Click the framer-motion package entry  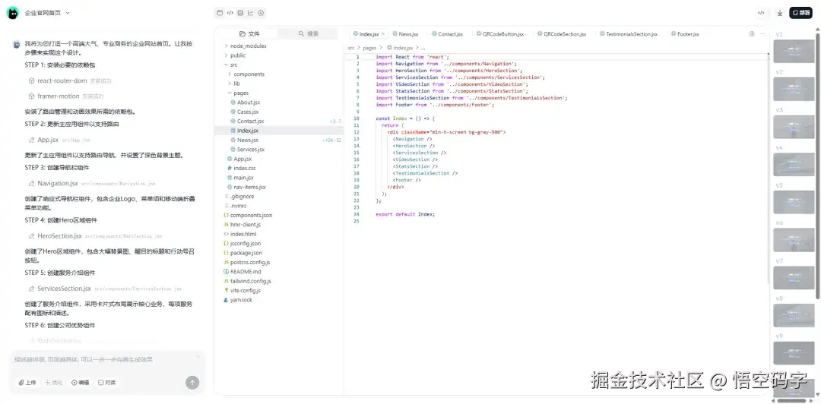[x=58, y=96]
